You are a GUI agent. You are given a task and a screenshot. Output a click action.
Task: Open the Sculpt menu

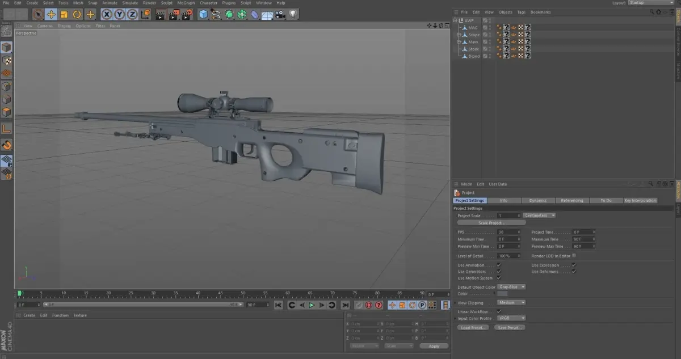(166, 3)
